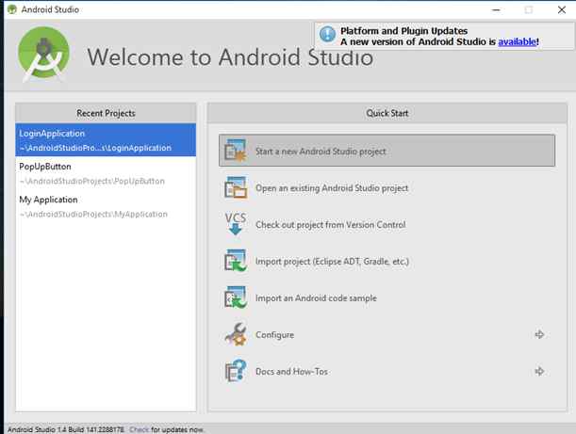Click the Quick Start panel header
The width and height of the screenshot is (576, 434).
coord(387,113)
